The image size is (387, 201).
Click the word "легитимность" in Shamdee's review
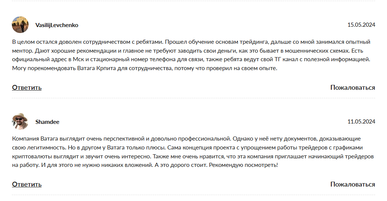point(37,148)
